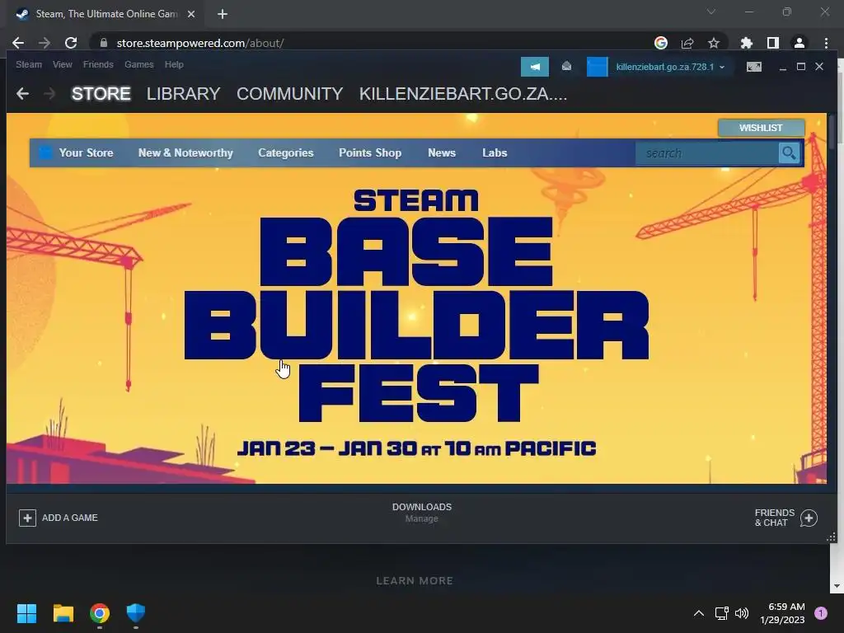This screenshot has width=844, height=633.
Task: Open notification center badge
Action: [821, 613]
